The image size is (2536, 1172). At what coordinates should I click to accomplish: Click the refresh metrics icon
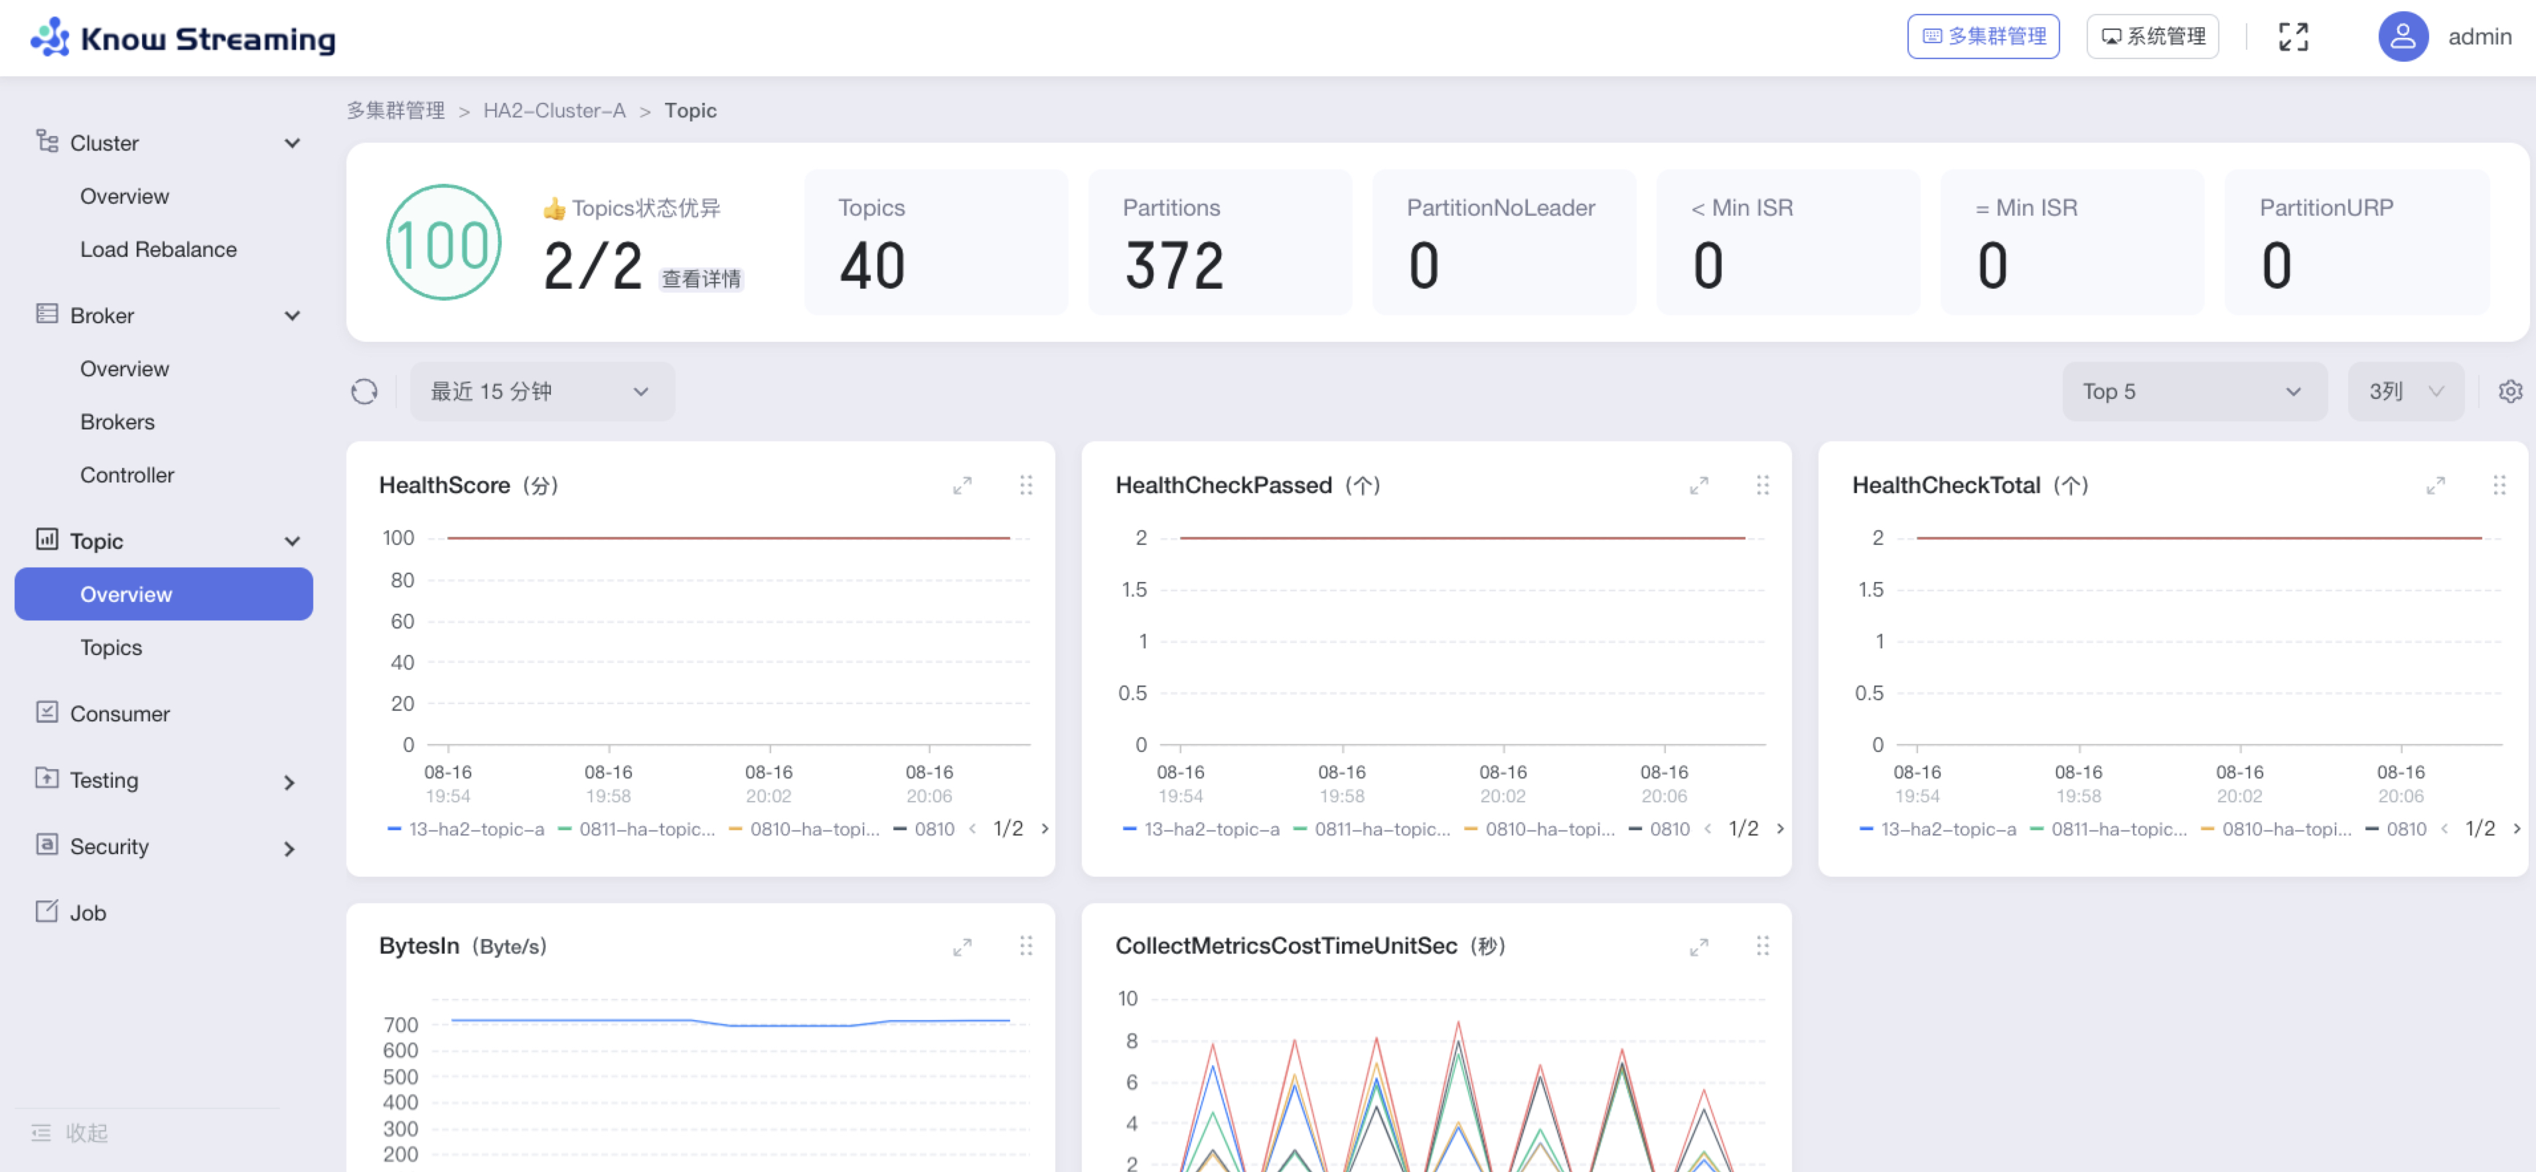pos(364,392)
